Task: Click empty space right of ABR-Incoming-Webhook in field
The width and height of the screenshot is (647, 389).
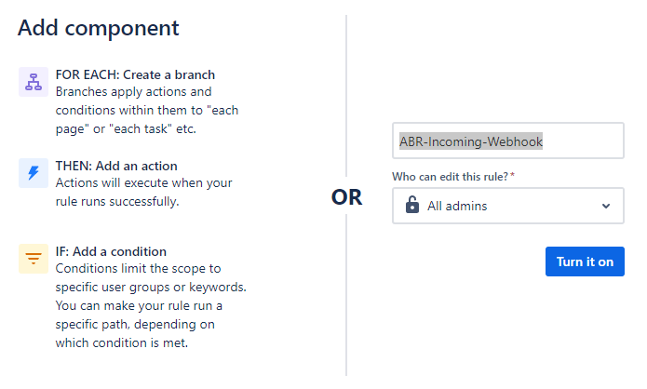Action: (x=582, y=141)
